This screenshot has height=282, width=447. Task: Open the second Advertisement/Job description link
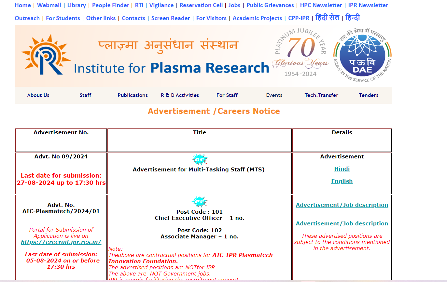pyautogui.click(x=342, y=223)
